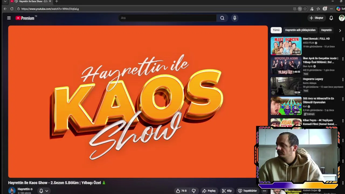Viewport: 345px width, 194px height.
Task: Like the video with thumbs up
Action: point(181,191)
